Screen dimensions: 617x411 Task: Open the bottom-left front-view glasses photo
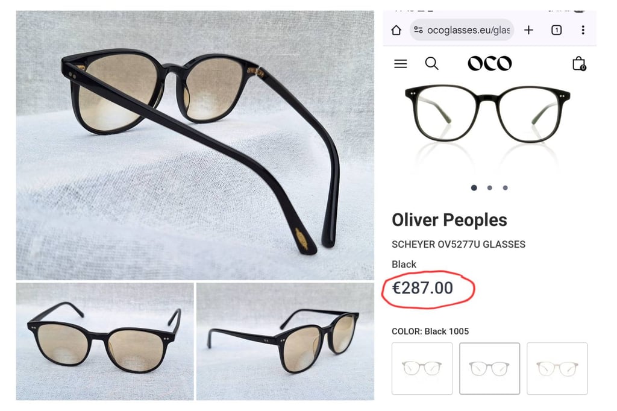(105, 341)
